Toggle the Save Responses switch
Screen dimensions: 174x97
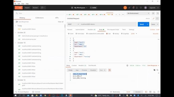pos(16,22)
